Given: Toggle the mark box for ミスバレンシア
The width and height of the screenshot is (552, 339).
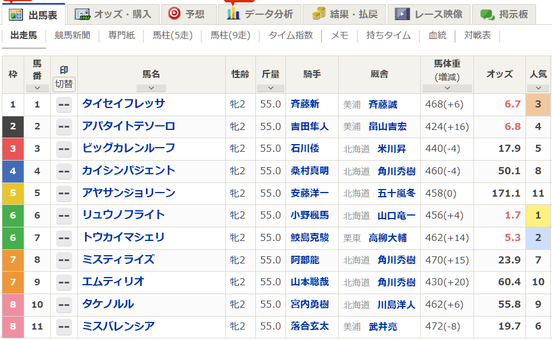Looking at the screenshot, I should pyautogui.click(x=64, y=327).
